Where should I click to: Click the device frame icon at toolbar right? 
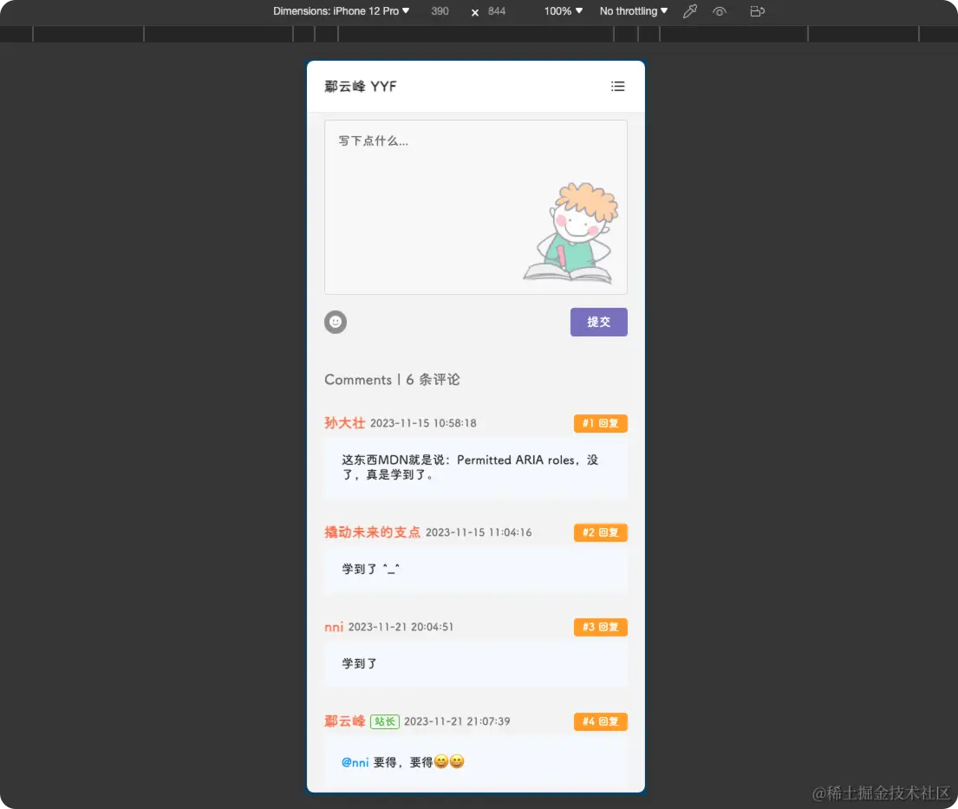[x=756, y=11]
